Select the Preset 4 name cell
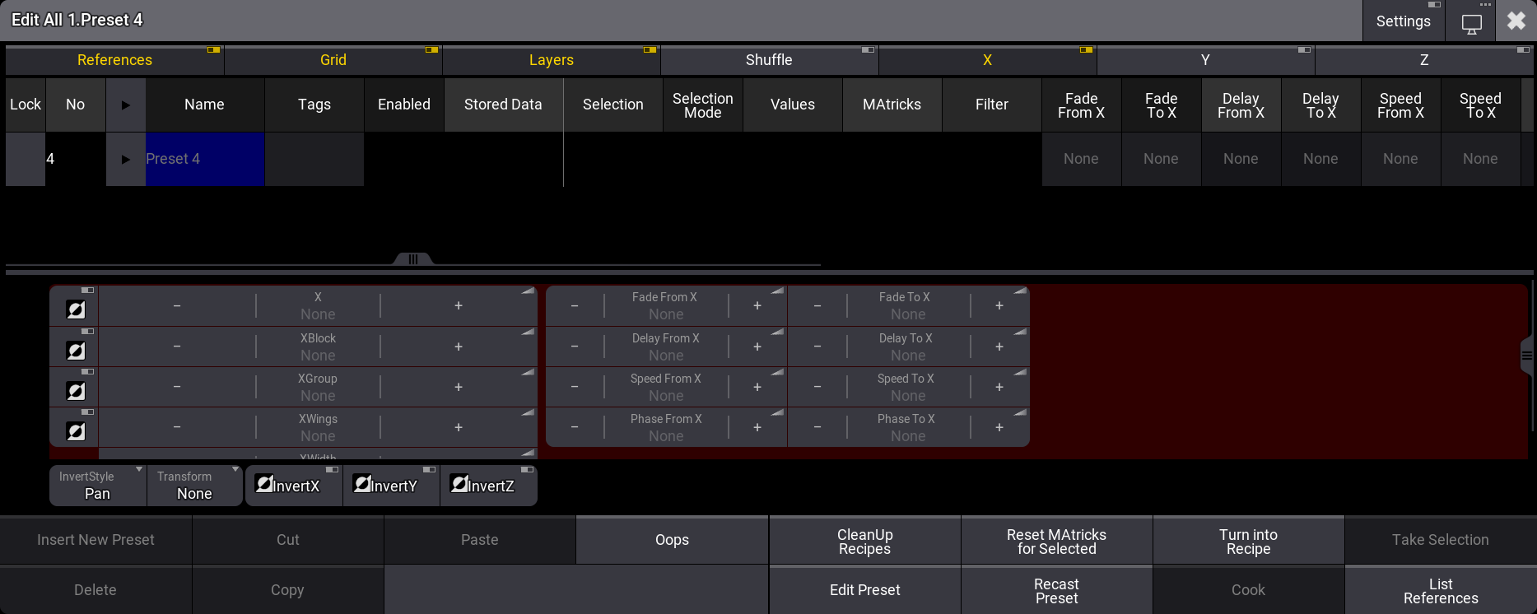 tap(205, 159)
